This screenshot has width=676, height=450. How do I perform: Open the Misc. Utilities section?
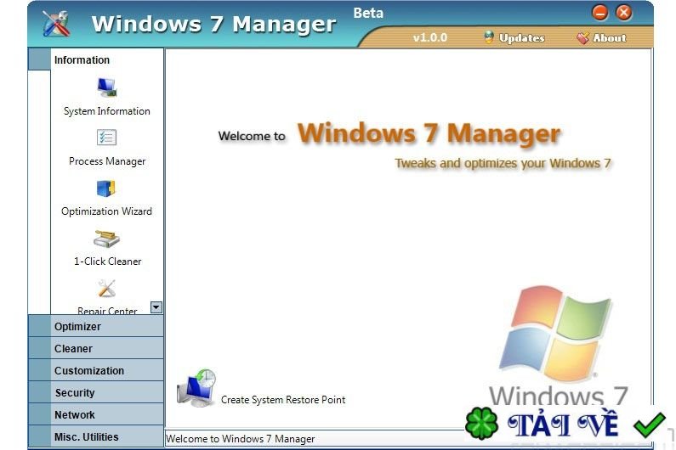96,436
